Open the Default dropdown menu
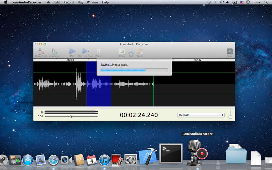Image resolution: width=272 pixels, height=170 pixels. [x=201, y=115]
